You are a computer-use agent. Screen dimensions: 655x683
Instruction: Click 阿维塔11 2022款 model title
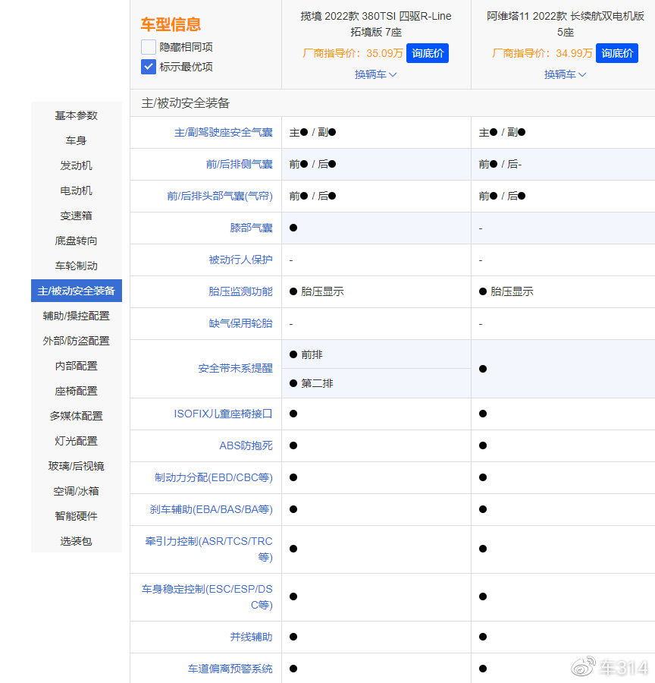tap(566, 24)
